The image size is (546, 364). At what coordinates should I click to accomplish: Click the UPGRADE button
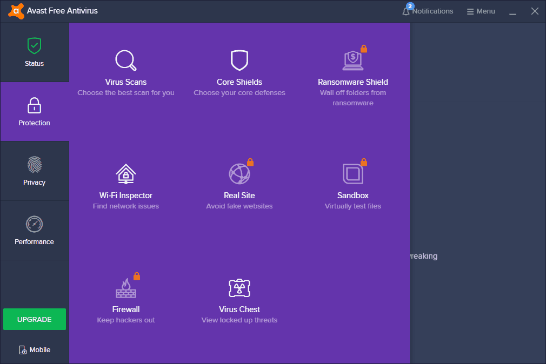tap(34, 319)
